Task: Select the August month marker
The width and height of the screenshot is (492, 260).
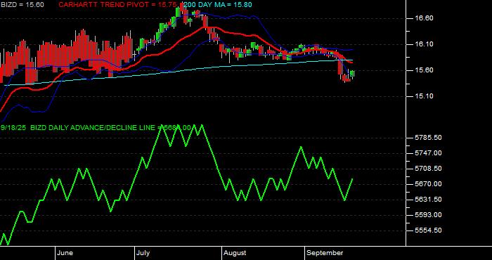Action: pyautogui.click(x=234, y=253)
